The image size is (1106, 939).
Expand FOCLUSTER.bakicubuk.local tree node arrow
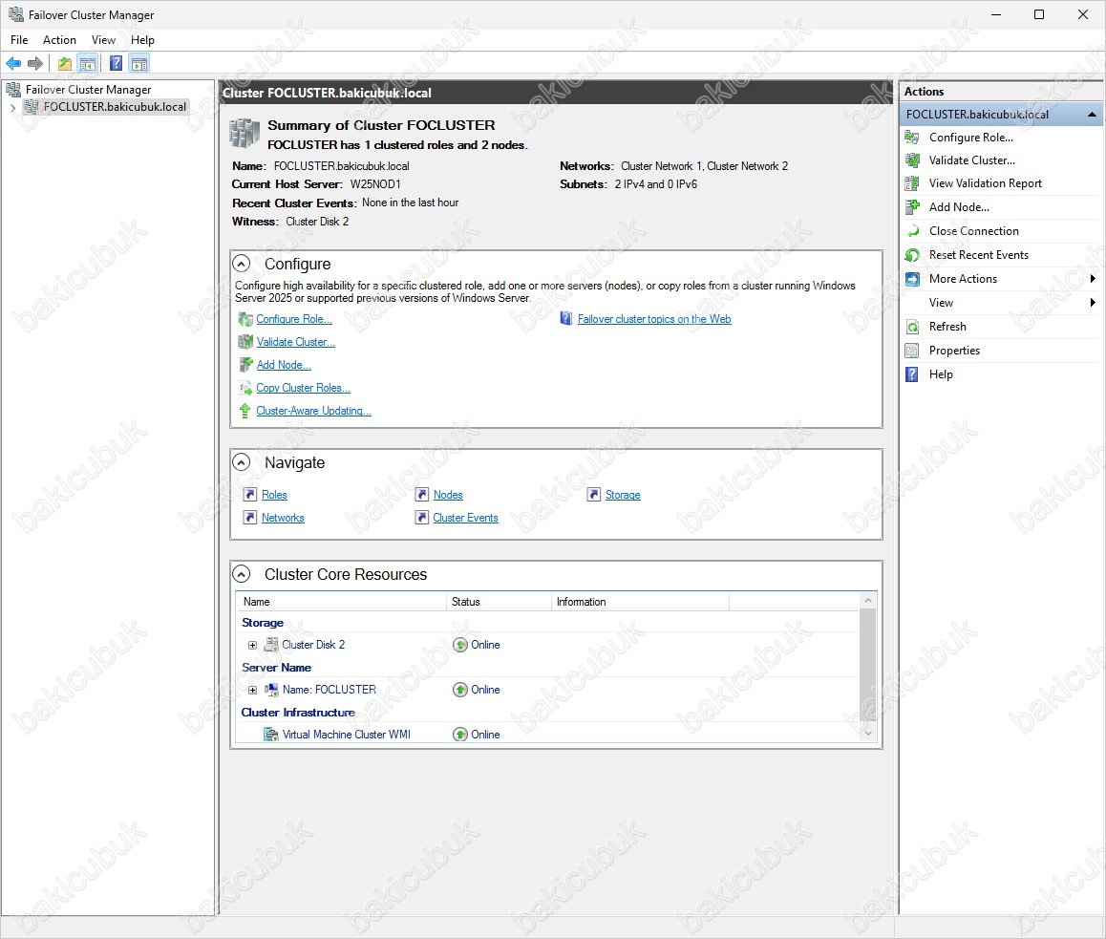[x=12, y=108]
